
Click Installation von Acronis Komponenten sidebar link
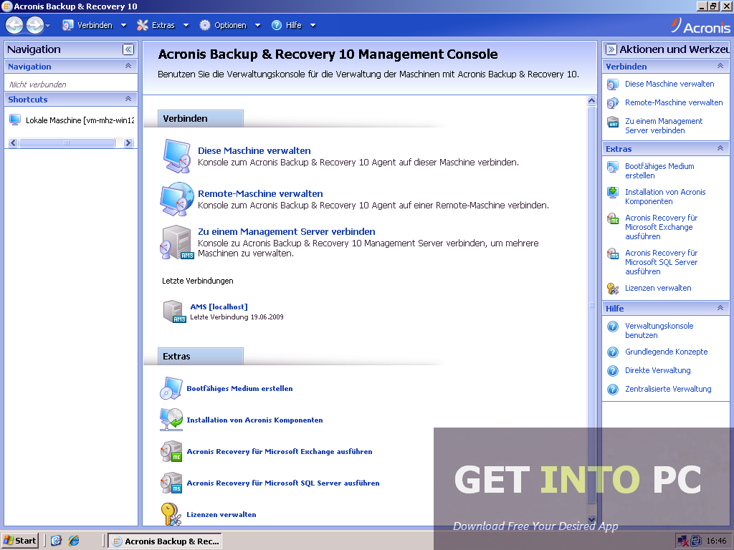click(x=665, y=196)
